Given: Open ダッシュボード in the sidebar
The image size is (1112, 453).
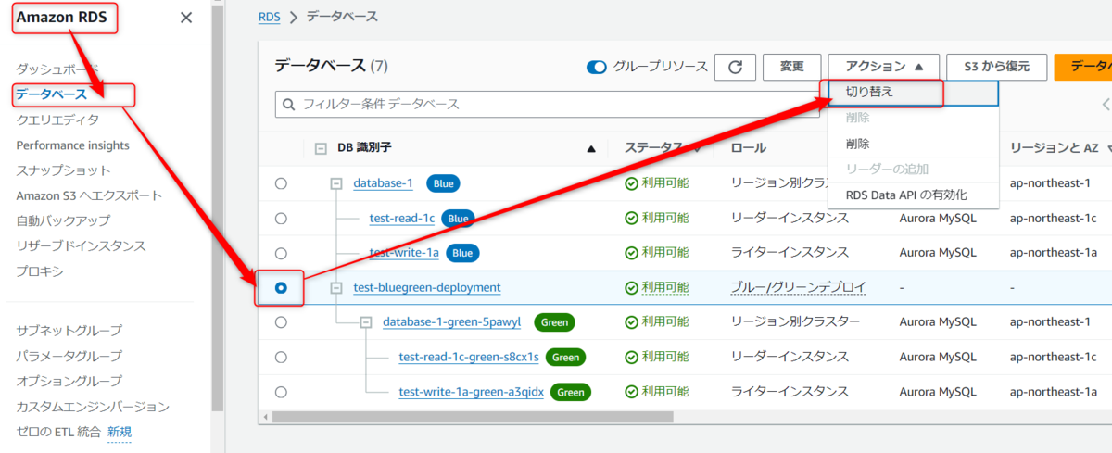Looking at the screenshot, I should (x=57, y=69).
